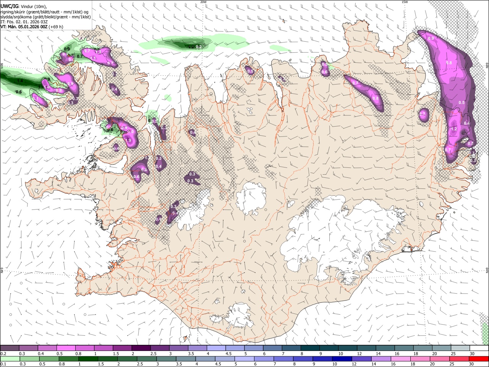Viewport: 489px width, 367px height.
Task: Select the darkest purple swatch at 2 on snow scale
Action: tap(141, 348)
